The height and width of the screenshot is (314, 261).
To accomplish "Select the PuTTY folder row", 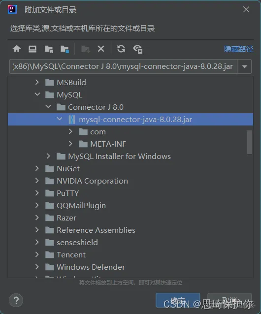I will (x=130, y=193).
